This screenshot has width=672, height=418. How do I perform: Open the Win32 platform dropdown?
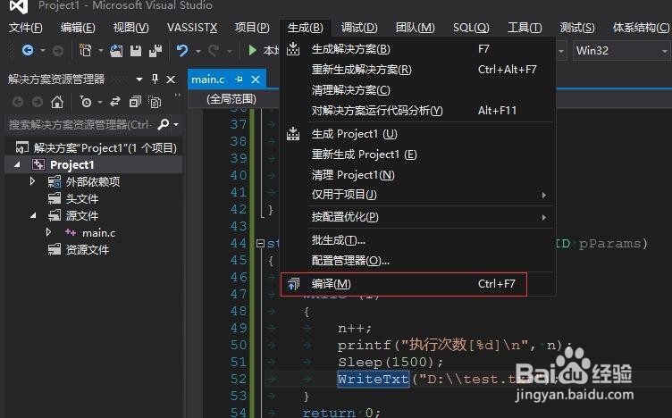click(x=664, y=51)
